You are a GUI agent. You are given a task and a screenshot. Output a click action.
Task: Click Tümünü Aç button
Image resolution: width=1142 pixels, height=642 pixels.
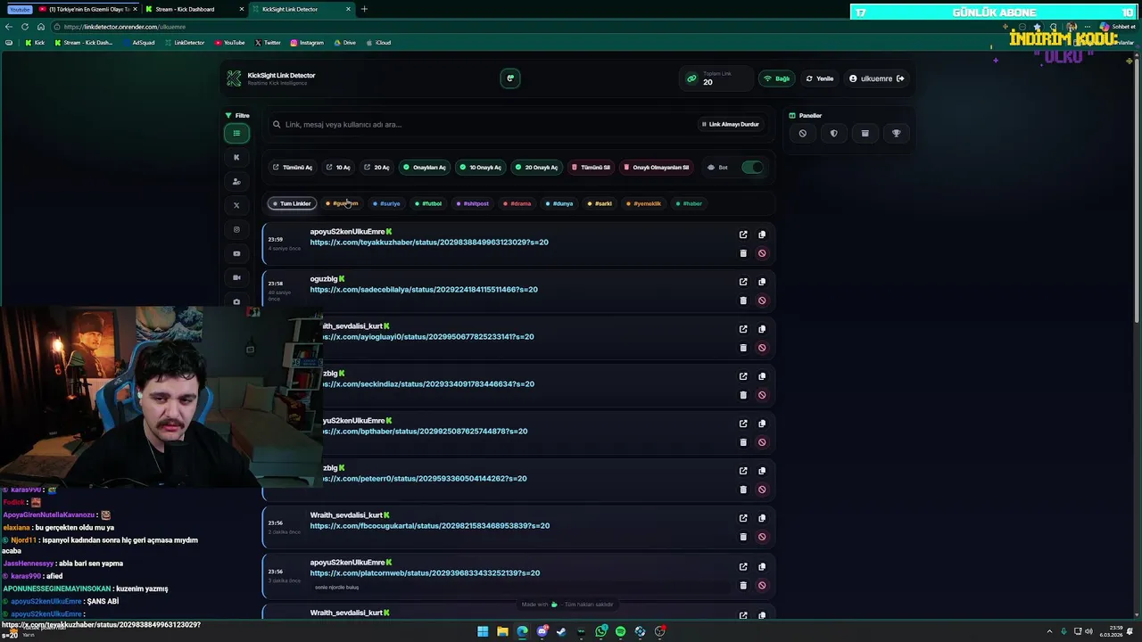click(293, 167)
